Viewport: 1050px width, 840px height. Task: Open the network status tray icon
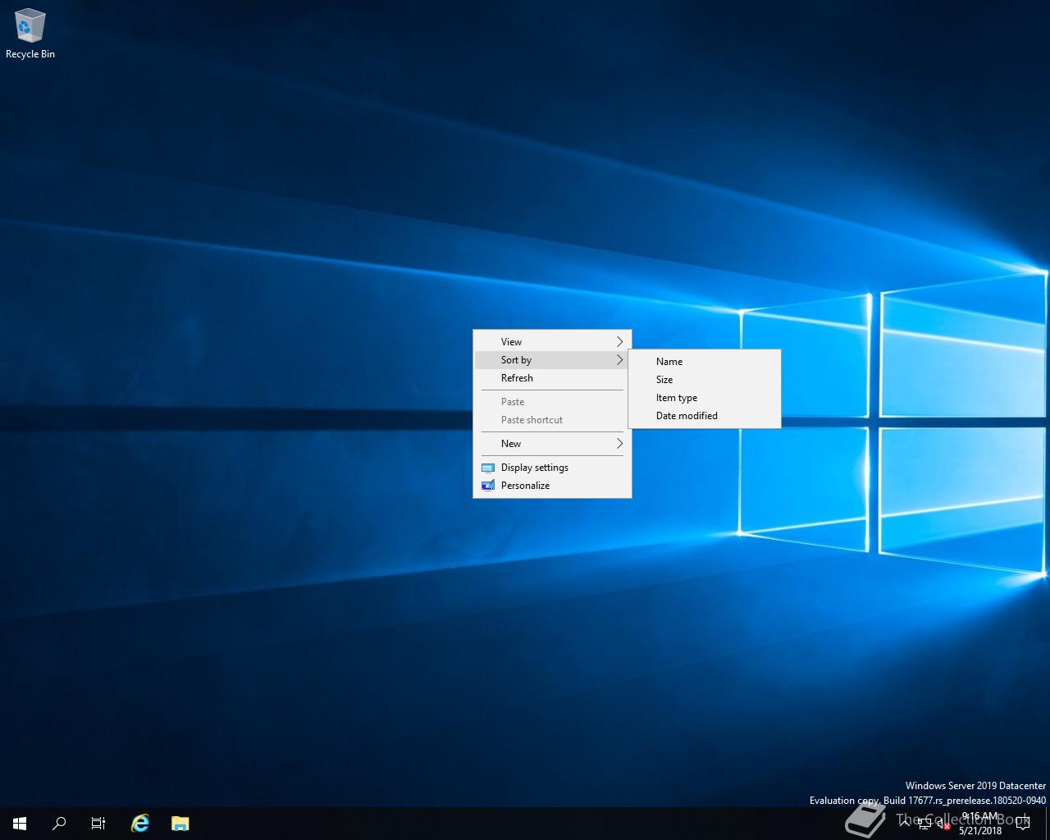coord(924,824)
